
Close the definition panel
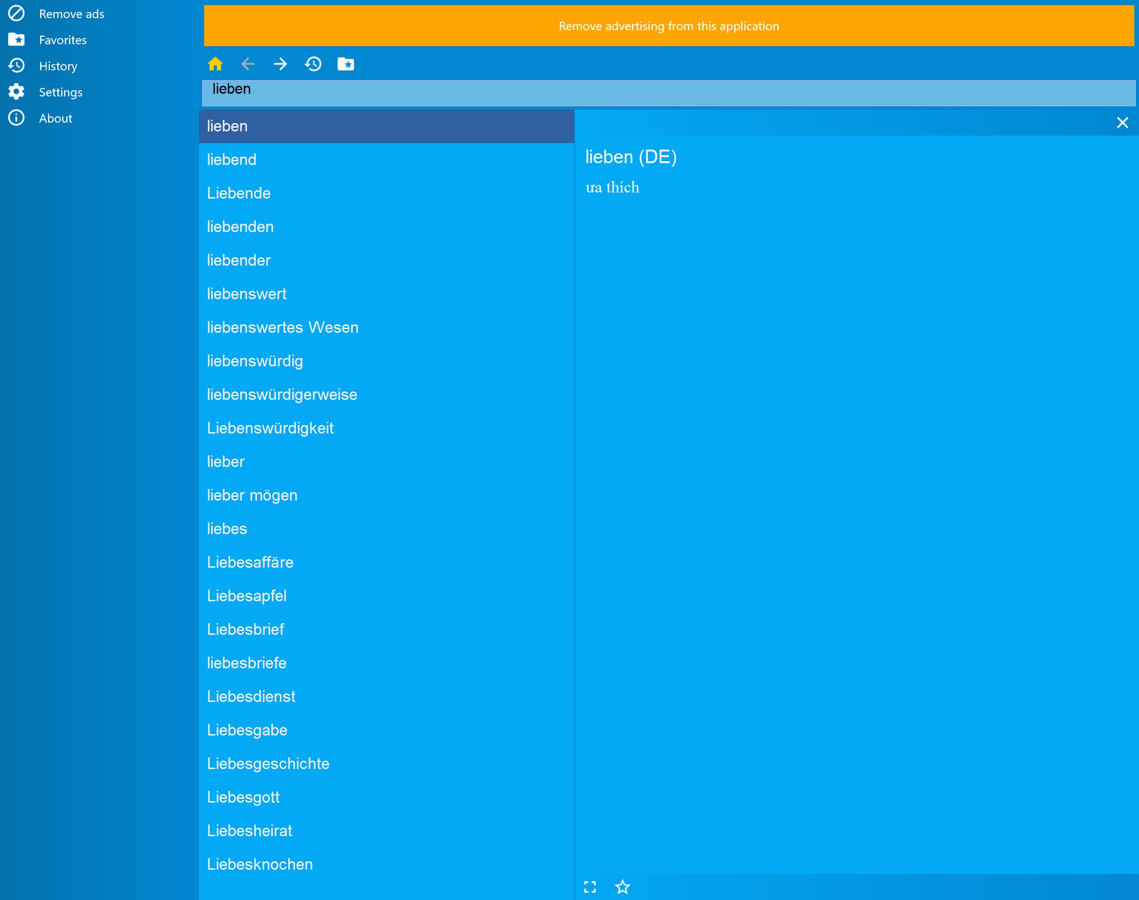[1122, 123]
